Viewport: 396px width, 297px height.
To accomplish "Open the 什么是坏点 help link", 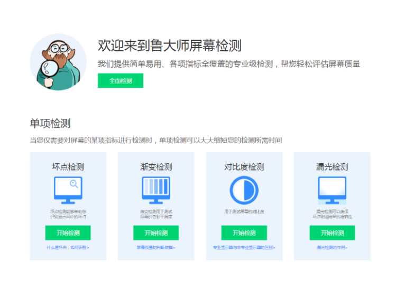I will coord(68,247).
